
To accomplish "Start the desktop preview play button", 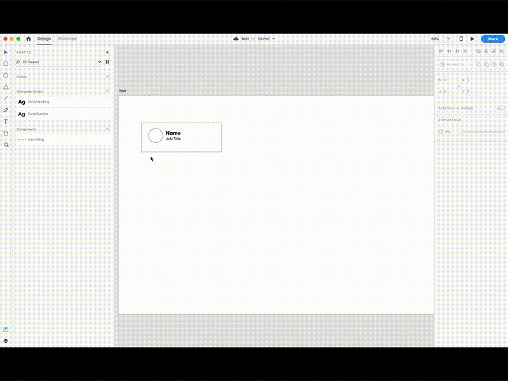I will pos(472,39).
